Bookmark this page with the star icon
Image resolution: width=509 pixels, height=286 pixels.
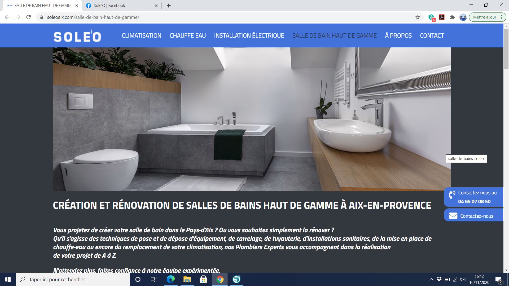tap(418, 17)
